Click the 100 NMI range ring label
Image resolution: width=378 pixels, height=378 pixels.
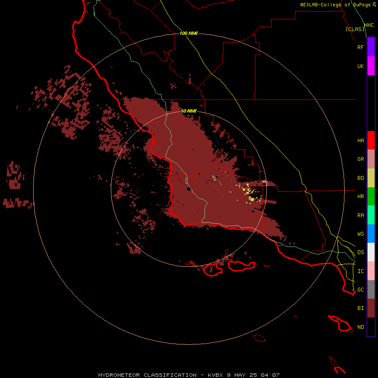point(189,33)
